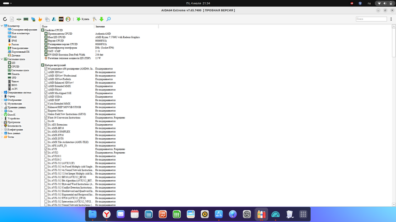Image resolution: width=396 pixels, height=222 pixels.
Task: Select the Датчики tree item
Action: tap(16, 55)
